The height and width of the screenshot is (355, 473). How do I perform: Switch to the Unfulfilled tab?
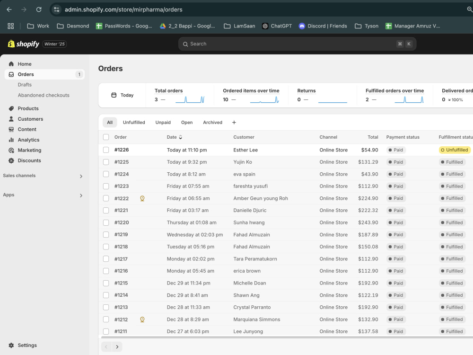134,123
